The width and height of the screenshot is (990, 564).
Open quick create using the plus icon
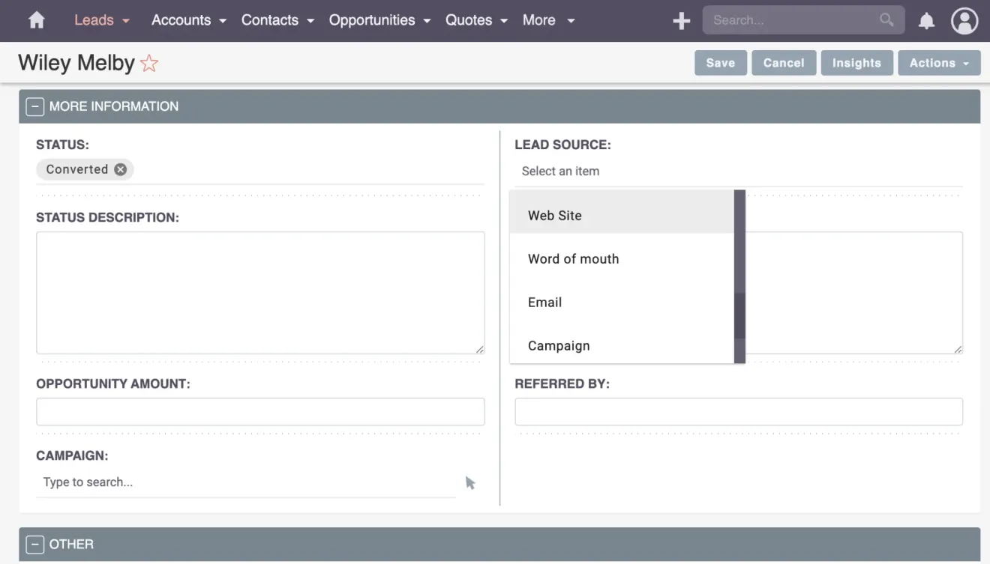click(681, 20)
